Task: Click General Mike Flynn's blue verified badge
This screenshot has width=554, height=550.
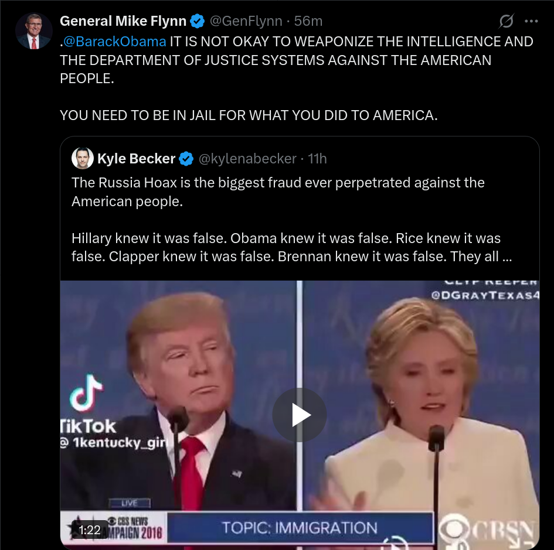Action: tap(197, 21)
